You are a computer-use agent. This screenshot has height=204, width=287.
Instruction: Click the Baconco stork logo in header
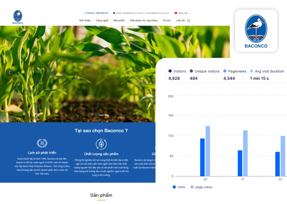pos(18,17)
